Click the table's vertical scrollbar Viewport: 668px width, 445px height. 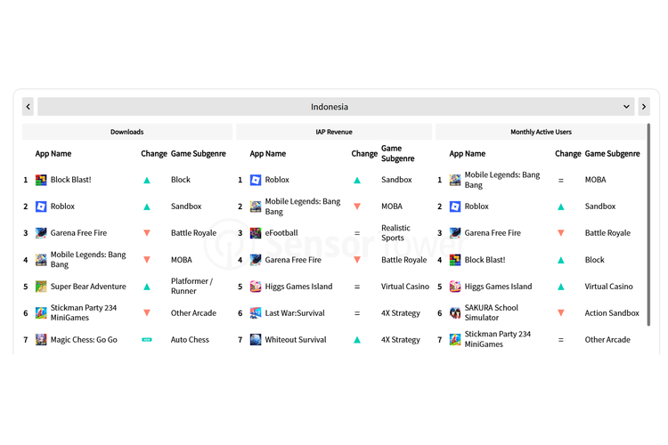point(648,224)
